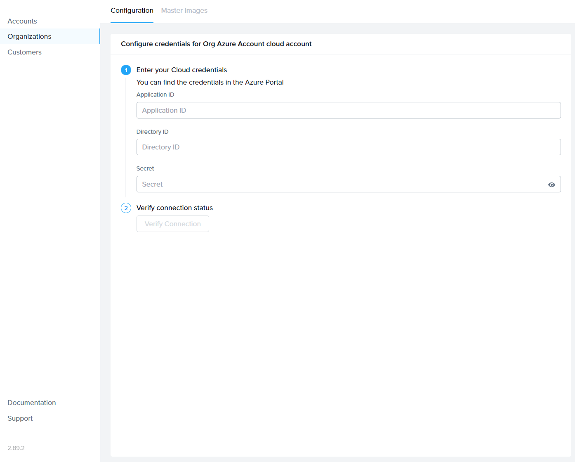Click the step 2 circle indicator
The height and width of the screenshot is (462, 575).
coord(126,208)
